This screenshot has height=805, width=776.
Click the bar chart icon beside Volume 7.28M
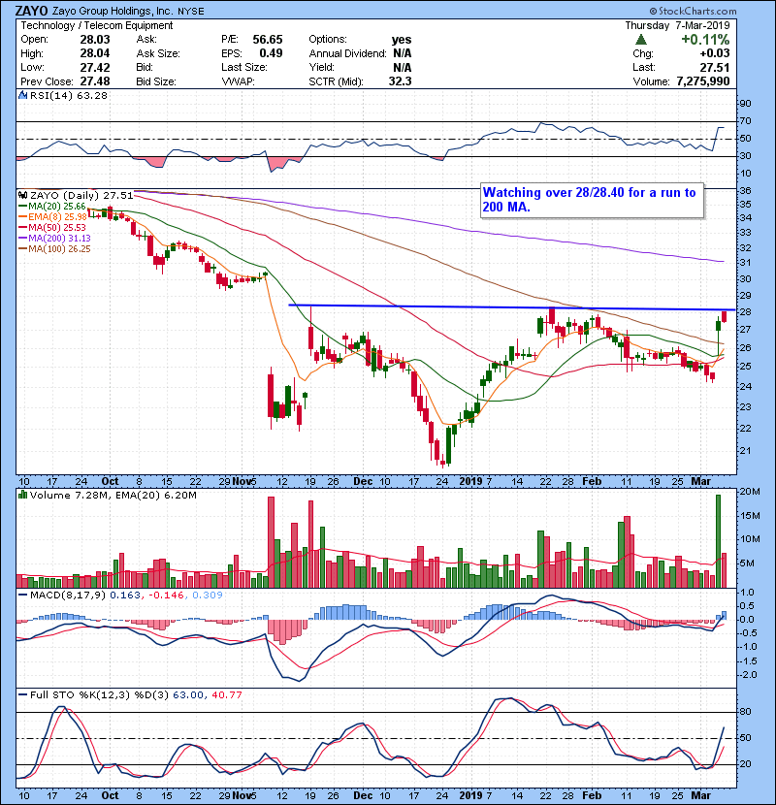22,495
